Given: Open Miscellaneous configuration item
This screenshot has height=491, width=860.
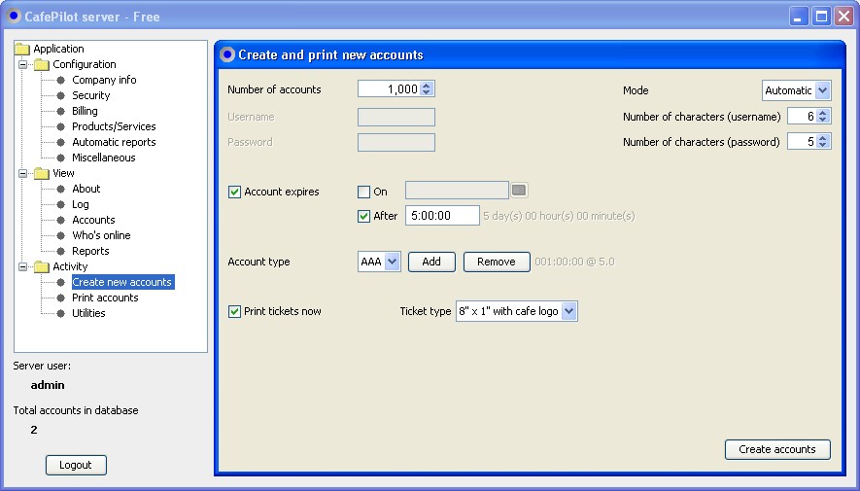Looking at the screenshot, I should pos(104,158).
